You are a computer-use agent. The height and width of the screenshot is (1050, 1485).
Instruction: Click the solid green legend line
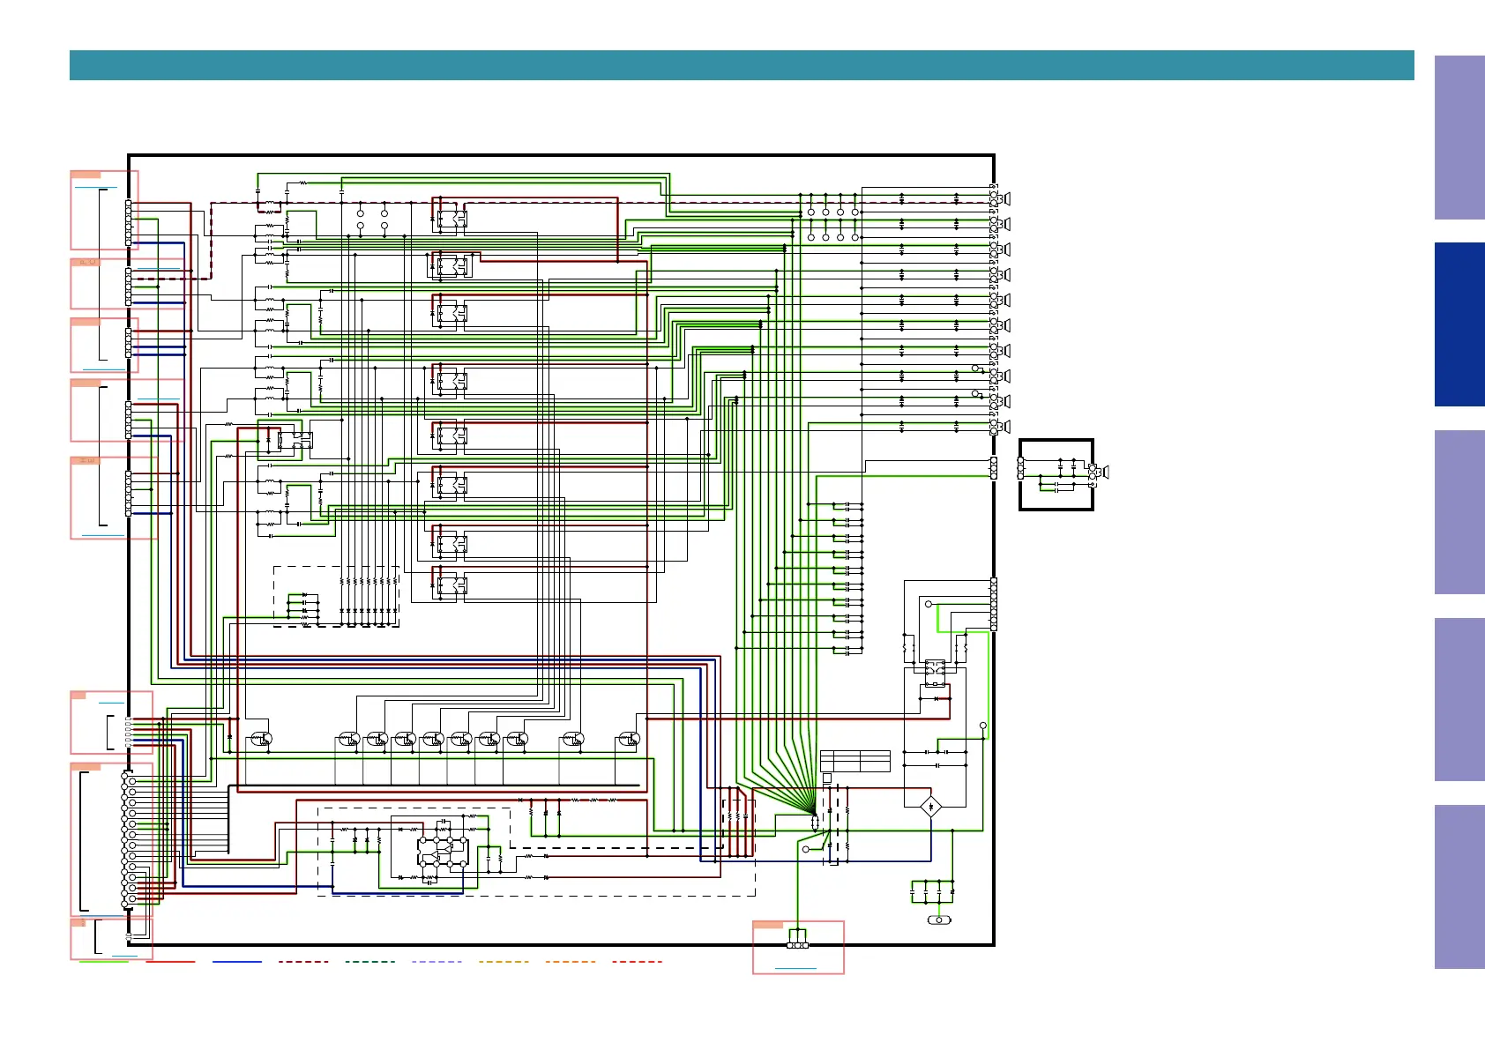(x=104, y=962)
